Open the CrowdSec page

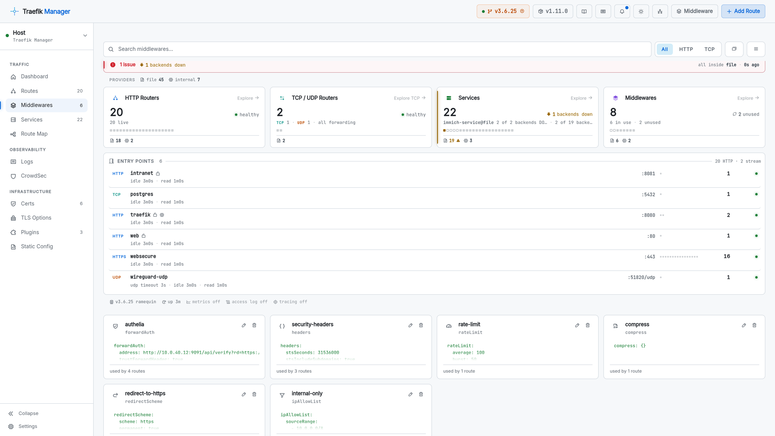47,176
